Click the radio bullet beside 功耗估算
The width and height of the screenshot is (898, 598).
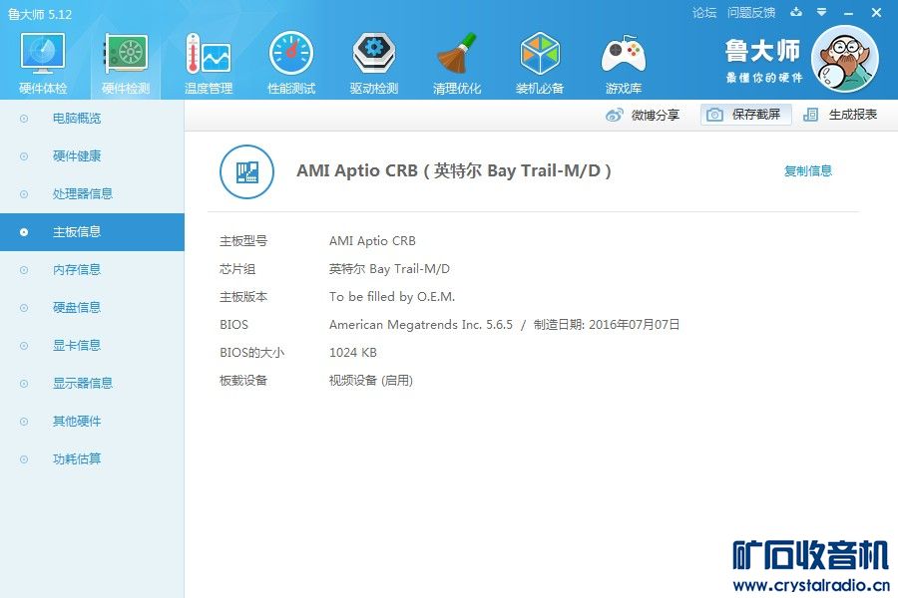tap(24, 458)
